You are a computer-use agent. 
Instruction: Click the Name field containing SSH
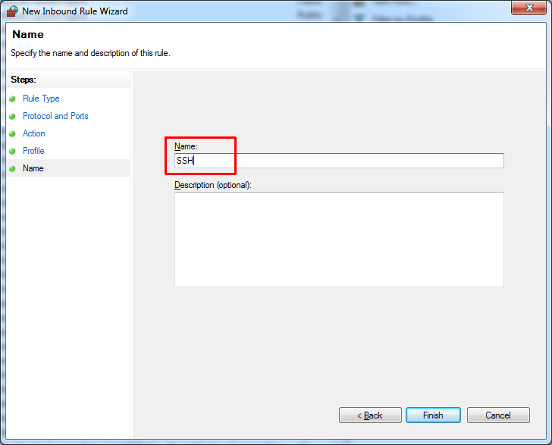pos(339,161)
